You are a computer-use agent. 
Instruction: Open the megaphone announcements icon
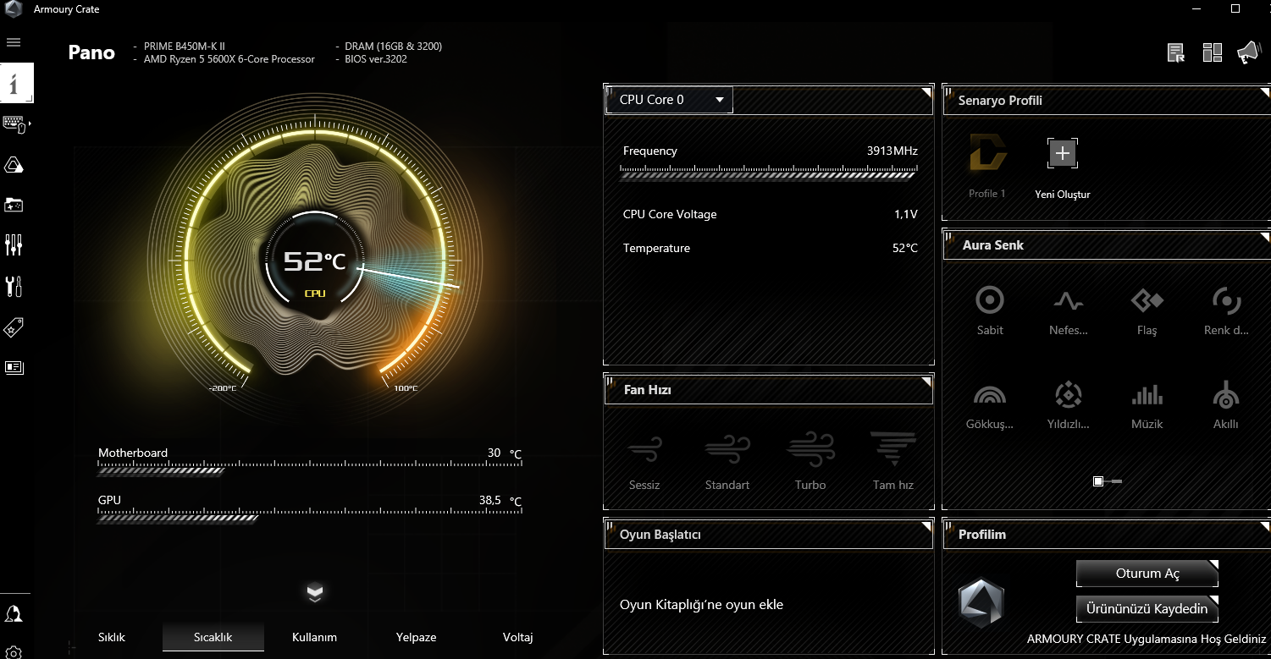pos(1248,53)
